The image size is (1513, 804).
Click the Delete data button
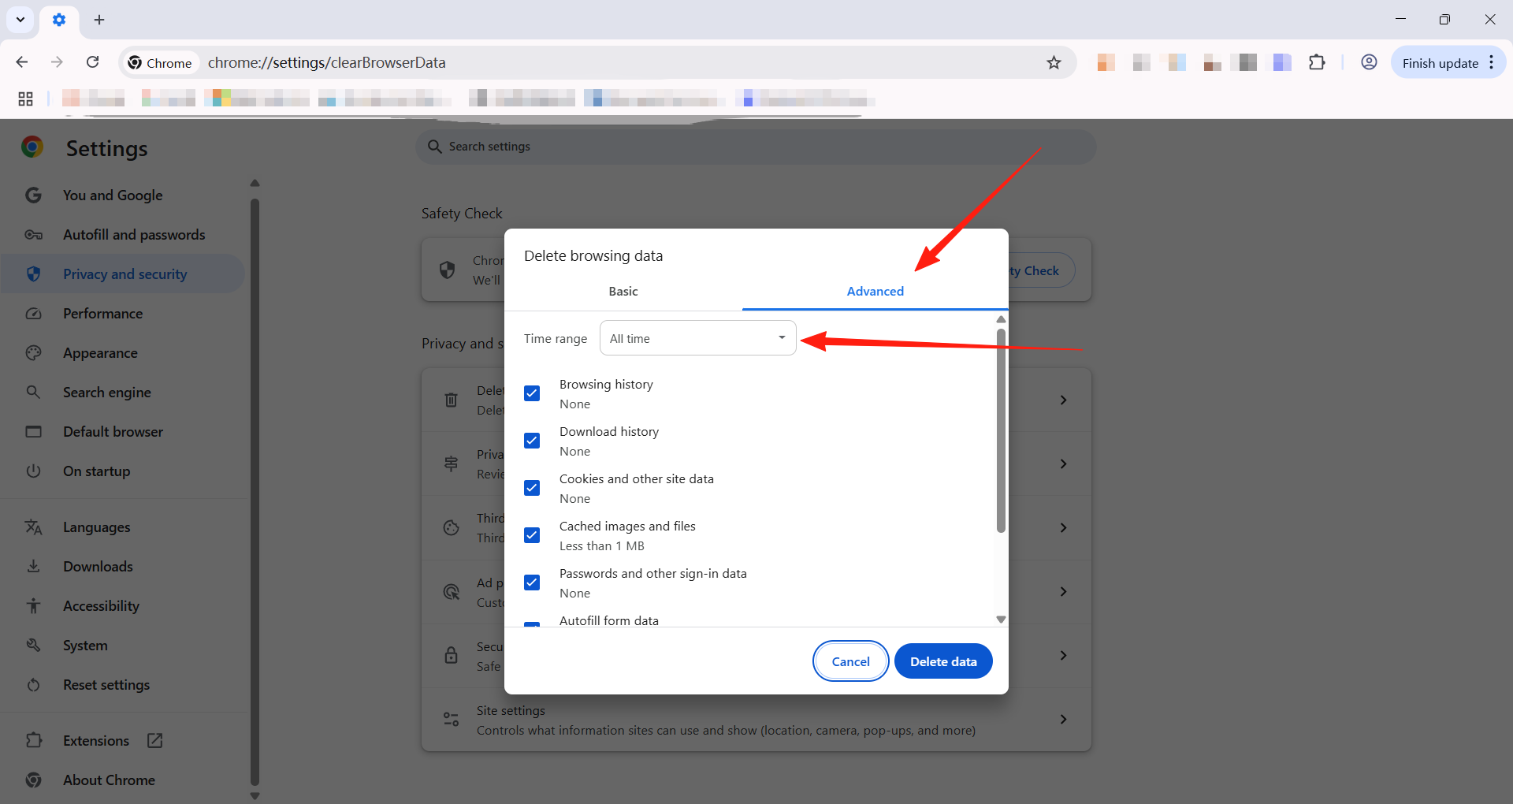pos(942,661)
